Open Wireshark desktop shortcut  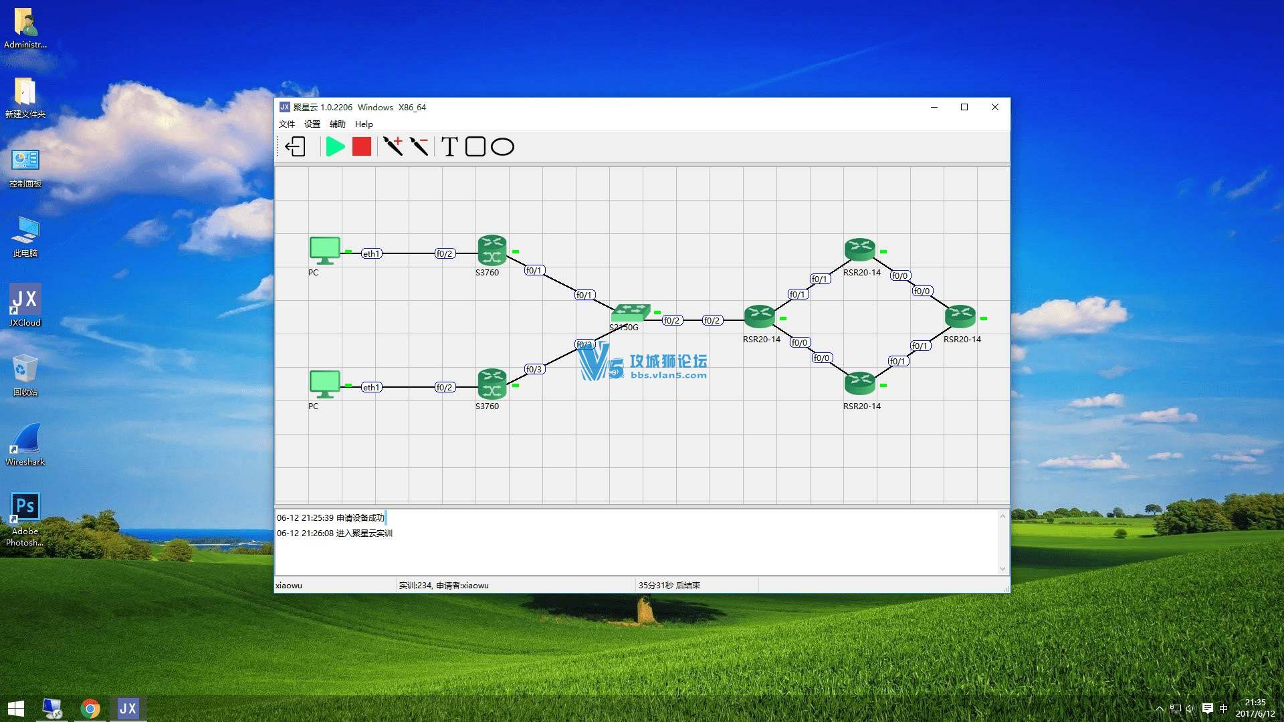25,444
